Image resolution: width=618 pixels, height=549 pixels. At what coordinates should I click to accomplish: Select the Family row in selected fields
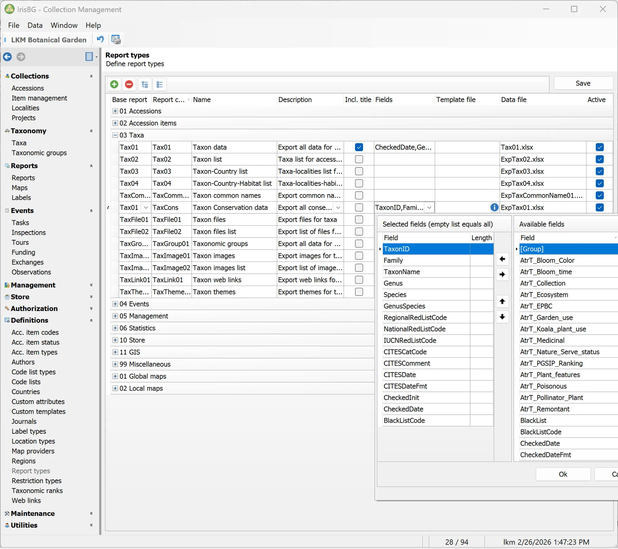click(x=438, y=260)
